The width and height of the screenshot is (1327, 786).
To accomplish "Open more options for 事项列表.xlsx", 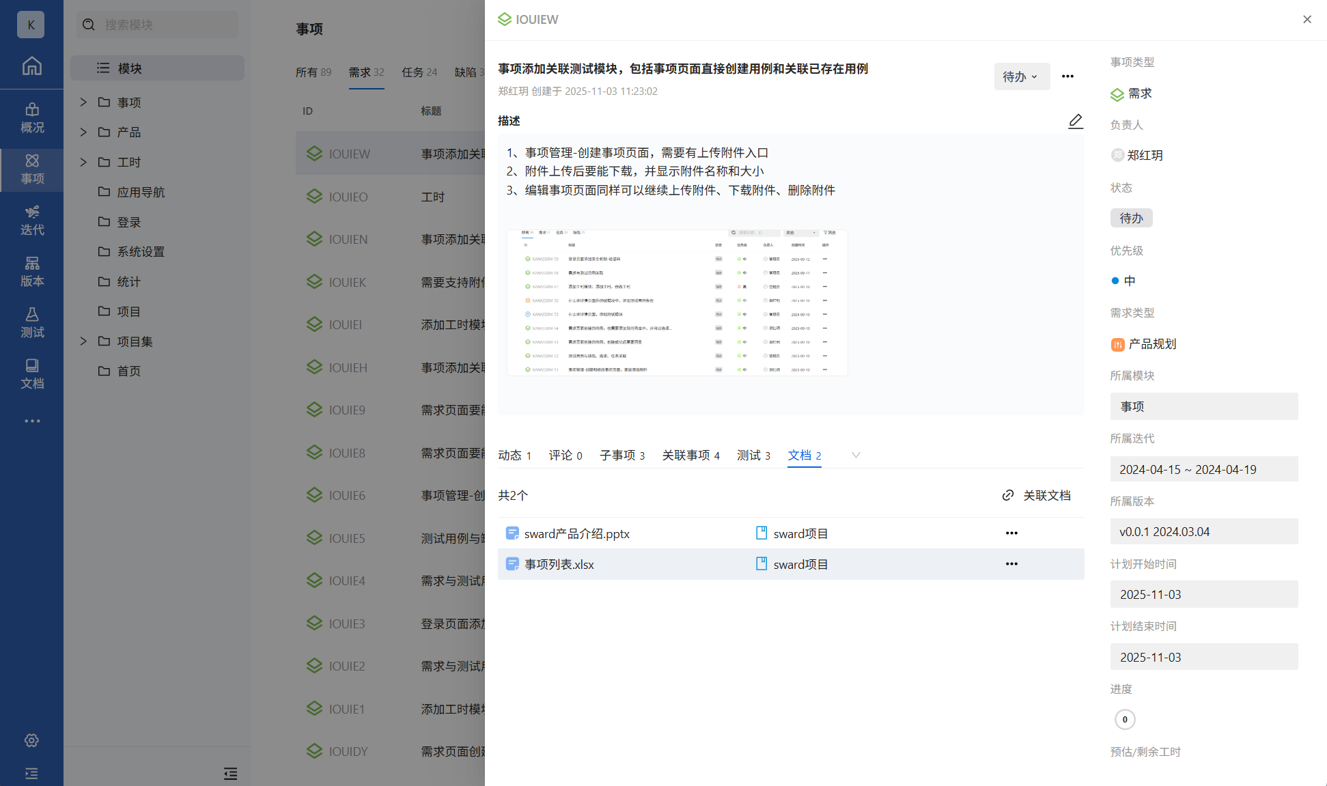I will coord(1011,564).
